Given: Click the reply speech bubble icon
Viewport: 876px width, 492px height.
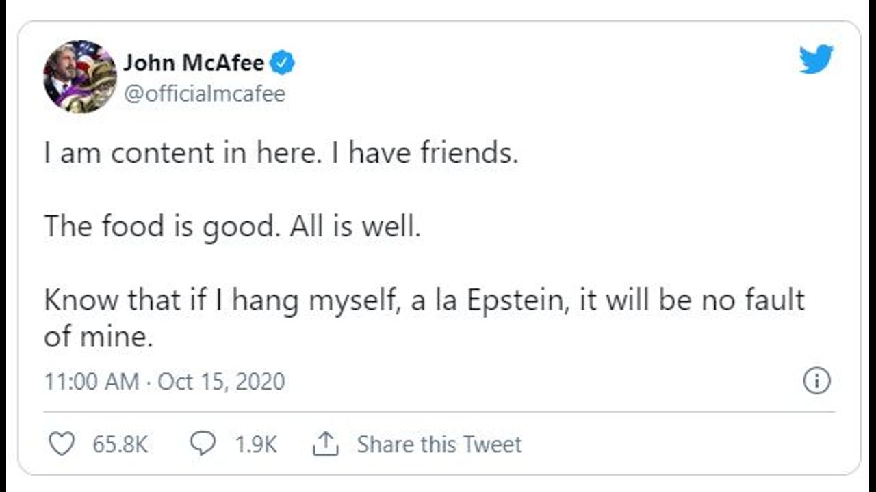Looking at the screenshot, I should coord(203,445).
